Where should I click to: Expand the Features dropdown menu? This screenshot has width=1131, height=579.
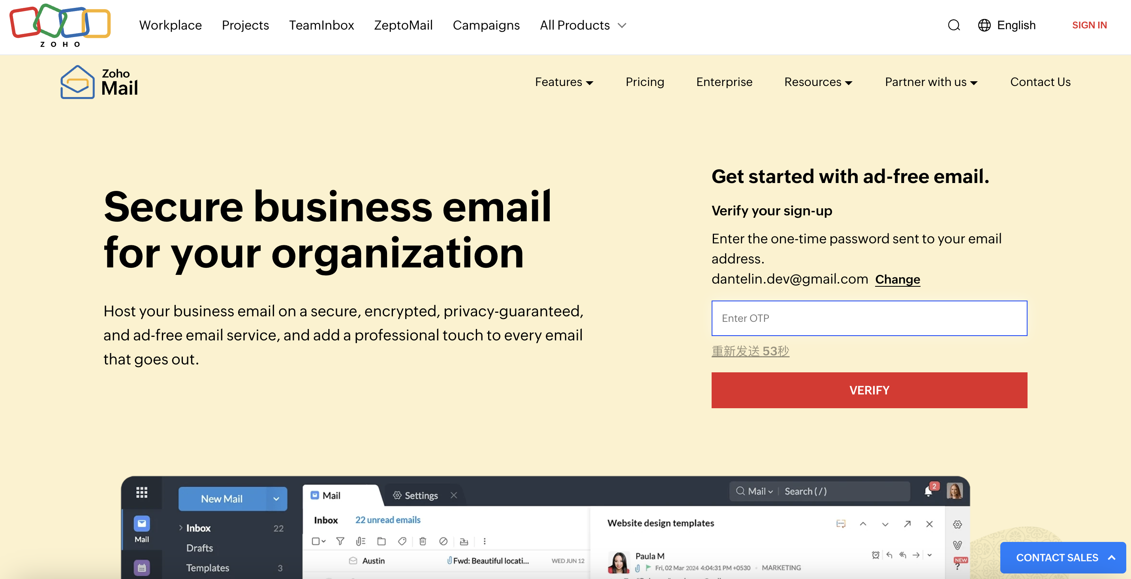tap(563, 82)
